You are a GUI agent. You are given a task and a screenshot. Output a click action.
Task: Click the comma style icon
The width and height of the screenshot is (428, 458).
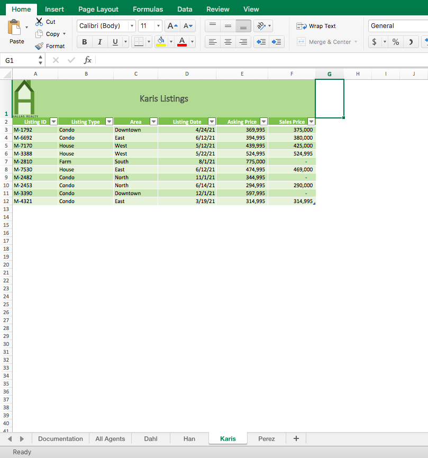[x=411, y=41]
